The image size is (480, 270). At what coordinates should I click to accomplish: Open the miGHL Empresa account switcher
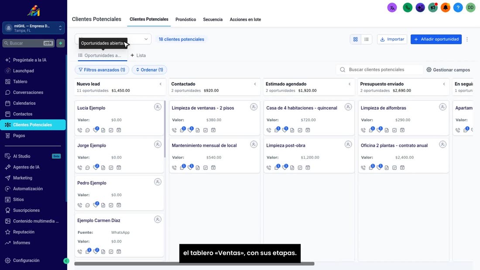pyautogui.click(x=34, y=28)
